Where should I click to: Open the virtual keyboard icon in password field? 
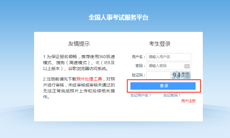[187, 66]
